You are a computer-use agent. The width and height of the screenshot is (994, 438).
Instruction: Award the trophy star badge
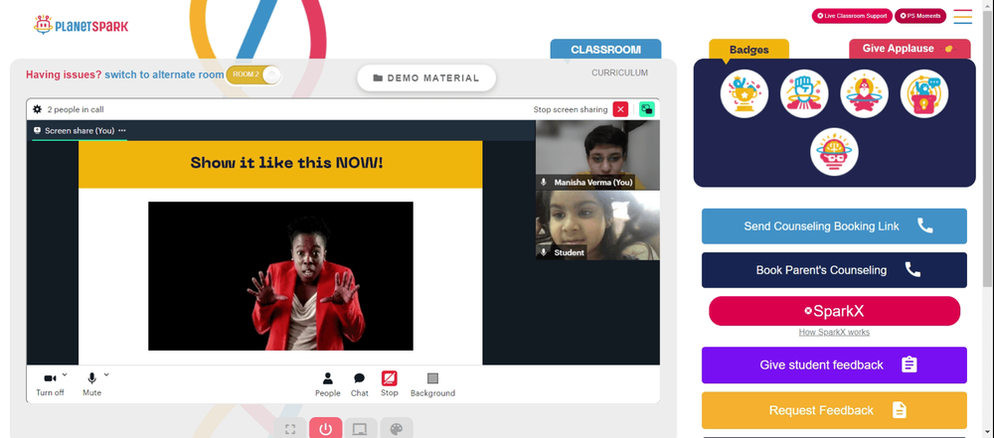pyautogui.click(x=745, y=93)
